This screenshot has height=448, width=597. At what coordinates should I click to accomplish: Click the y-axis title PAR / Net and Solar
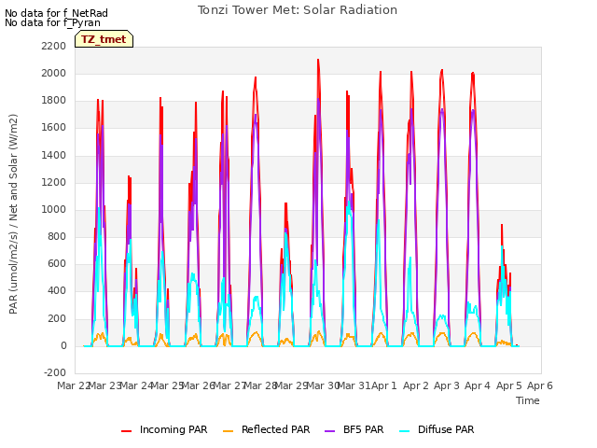(13, 214)
